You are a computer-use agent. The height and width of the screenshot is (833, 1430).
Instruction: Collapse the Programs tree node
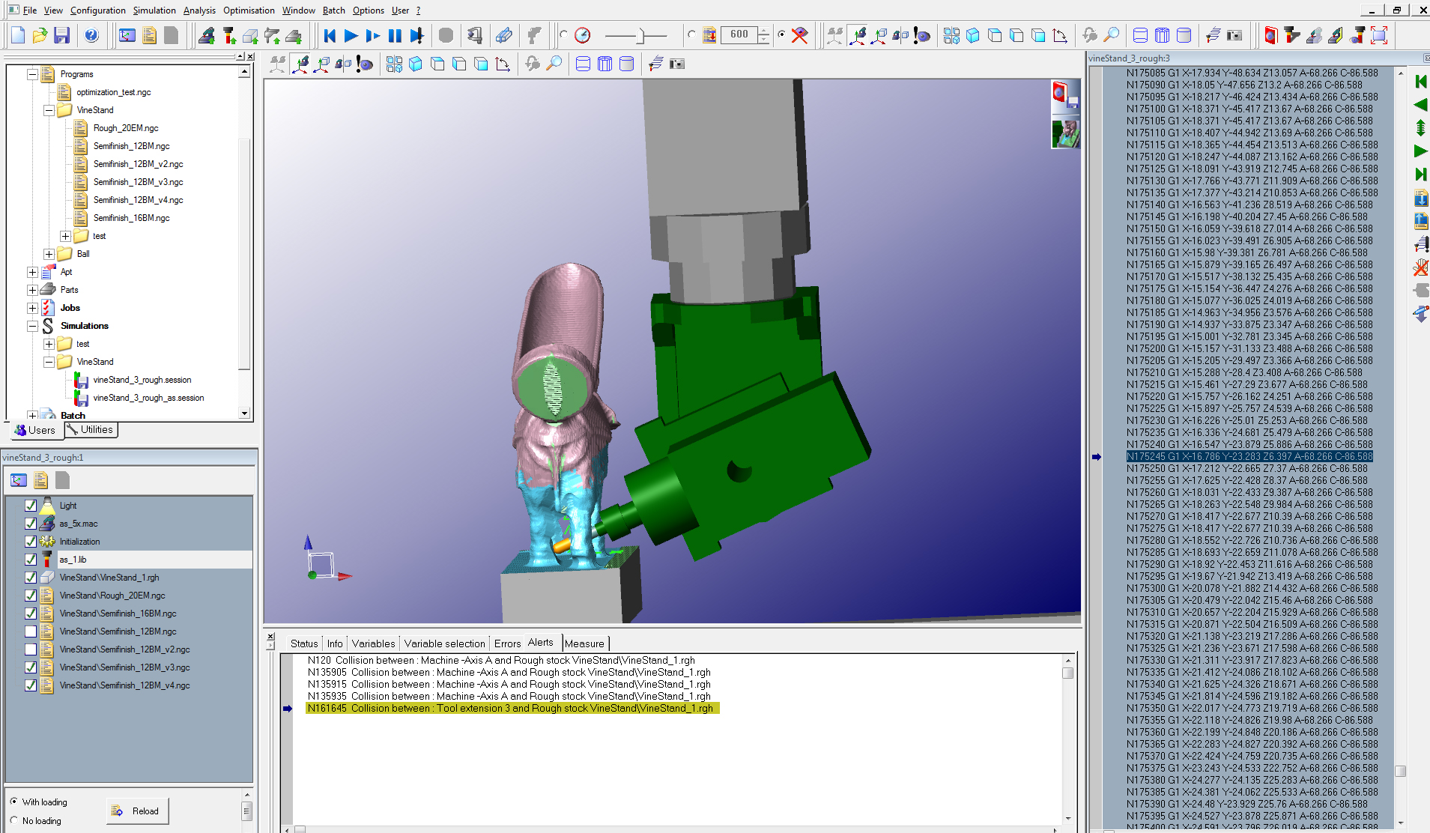coord(32,74)
